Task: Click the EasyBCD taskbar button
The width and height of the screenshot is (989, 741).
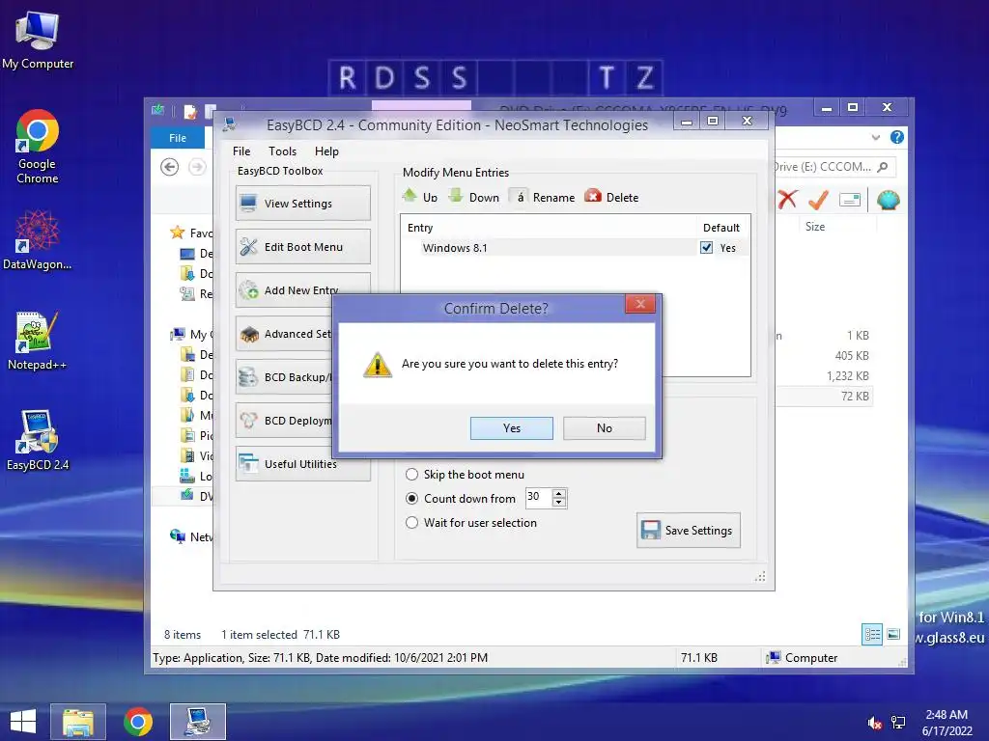Action: [197, 722]
